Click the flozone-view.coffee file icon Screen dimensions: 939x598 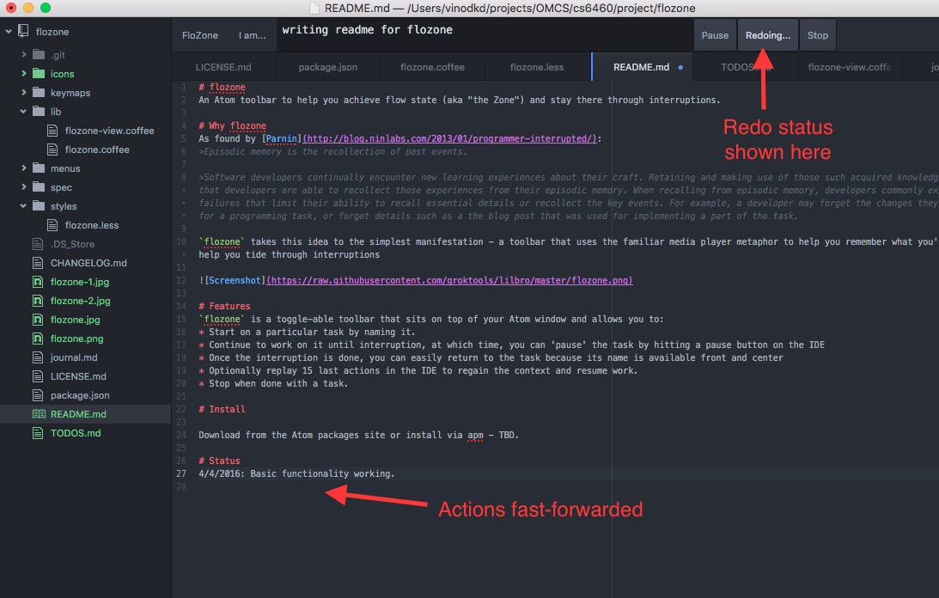(x=52, y=131)
